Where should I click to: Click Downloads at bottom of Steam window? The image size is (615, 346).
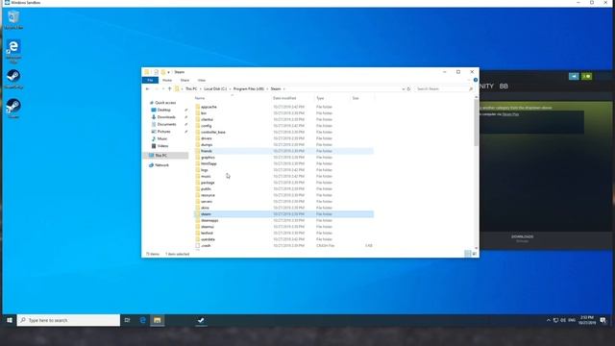(x=522, y=237)
